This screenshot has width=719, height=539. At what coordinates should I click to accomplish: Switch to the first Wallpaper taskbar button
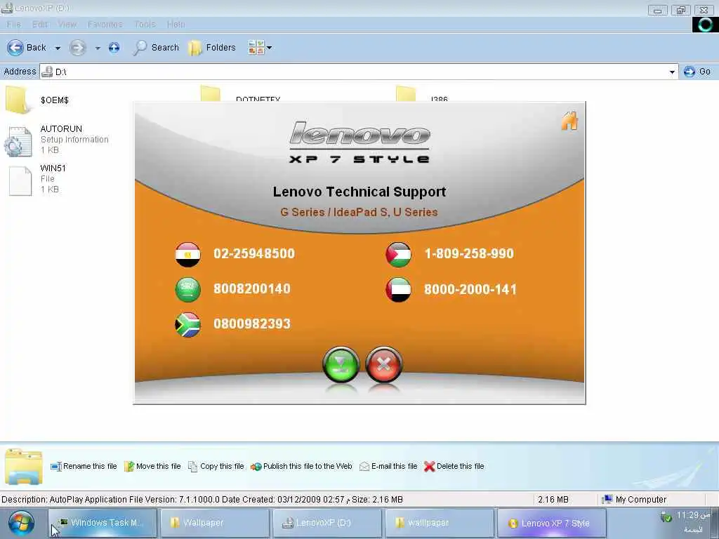[x=215, y=523]
